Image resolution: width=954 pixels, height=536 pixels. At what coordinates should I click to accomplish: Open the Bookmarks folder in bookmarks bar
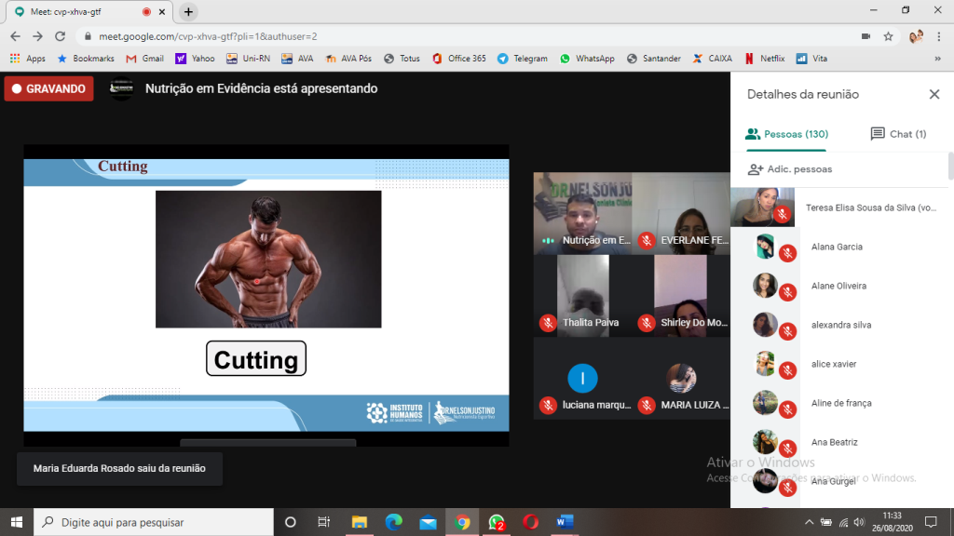point(86,59)
